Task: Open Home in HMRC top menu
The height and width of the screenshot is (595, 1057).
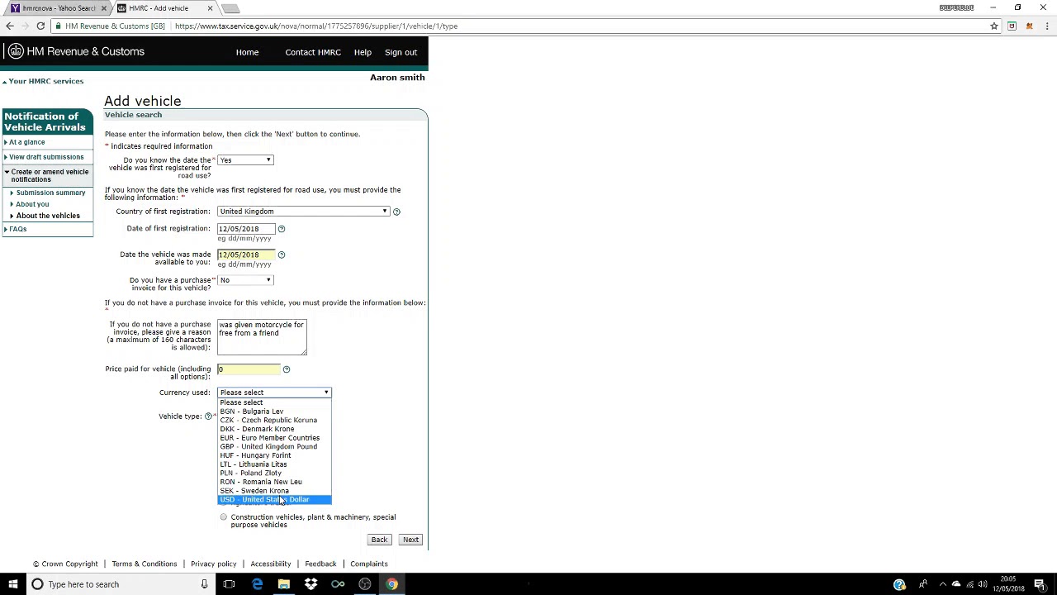Action: pos(247,52)
